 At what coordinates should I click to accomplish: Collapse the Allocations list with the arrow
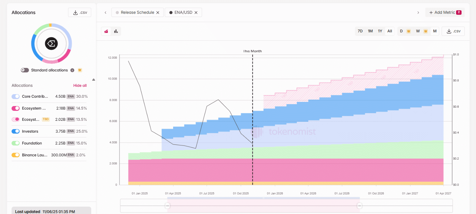93,79
